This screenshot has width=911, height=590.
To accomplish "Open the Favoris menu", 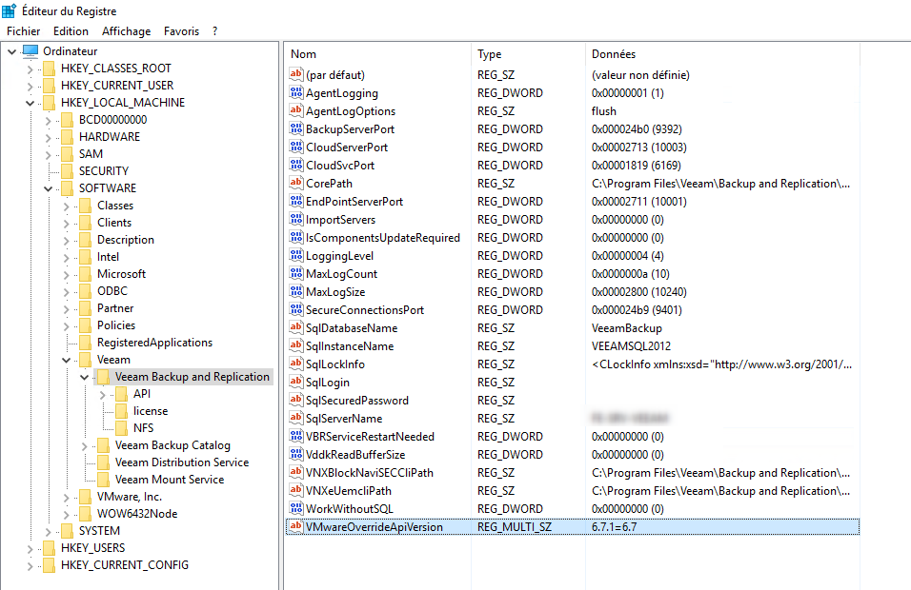I will (x=181, y=31).
